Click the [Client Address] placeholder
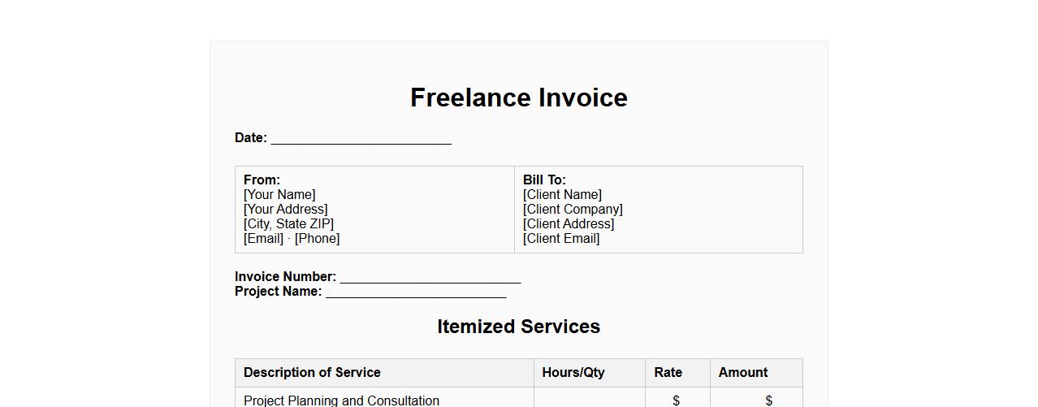The image size is (1038, 407). point(569,224)
